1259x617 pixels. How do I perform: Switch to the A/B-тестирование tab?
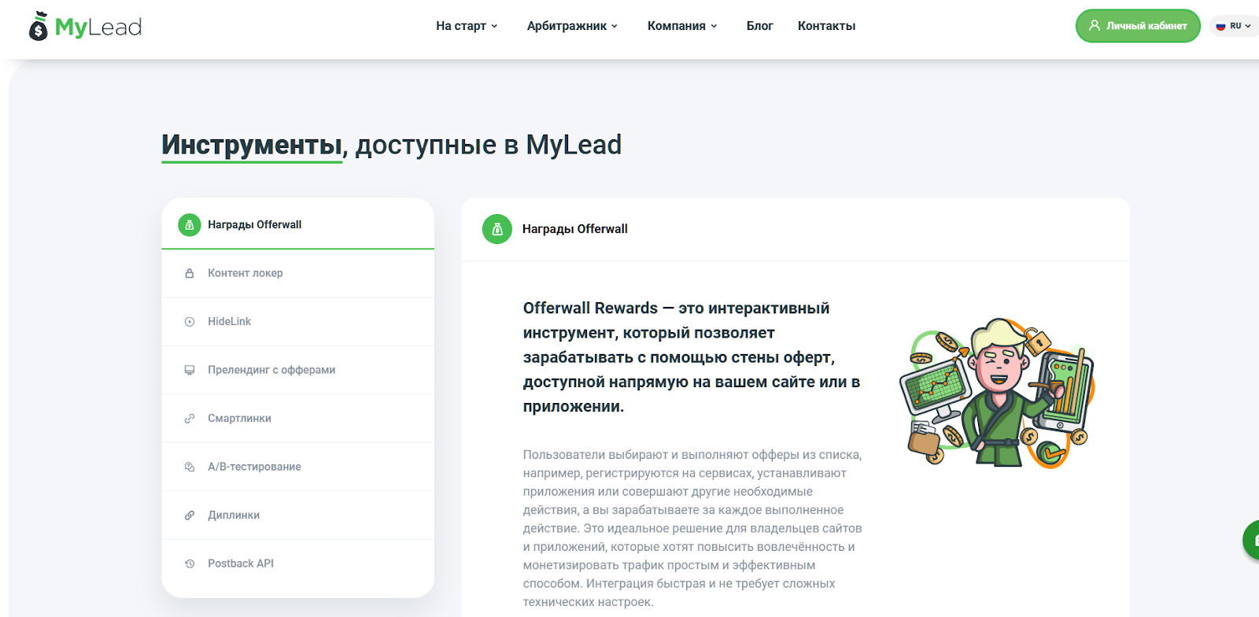tap(297, 467)
